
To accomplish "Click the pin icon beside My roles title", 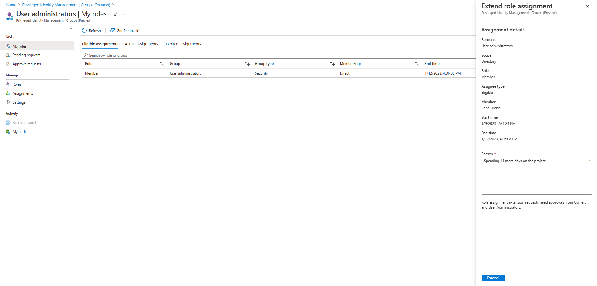I will click(x=115, y=14).
